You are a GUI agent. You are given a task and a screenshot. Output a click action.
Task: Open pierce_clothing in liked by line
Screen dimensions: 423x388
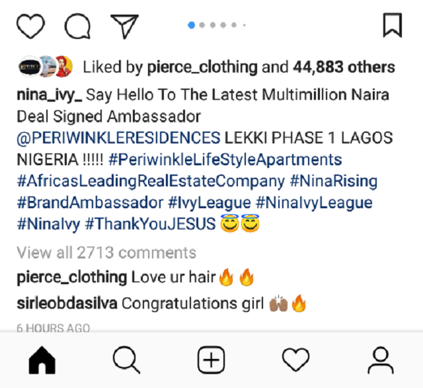202,67
